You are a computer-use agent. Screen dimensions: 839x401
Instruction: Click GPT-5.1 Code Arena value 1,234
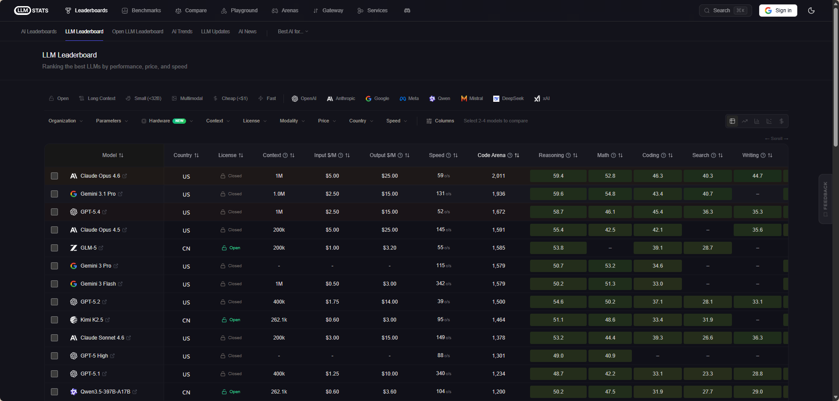[498, 374]
